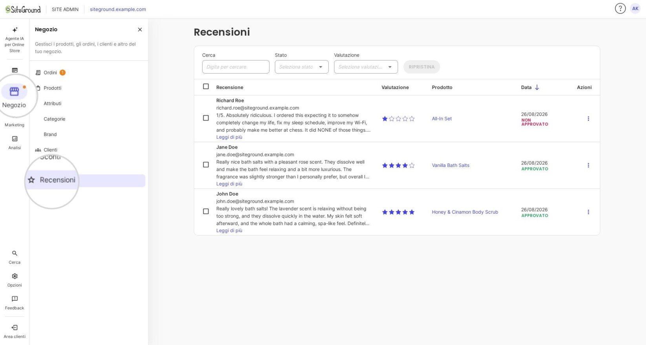Open the Stato dropdown
The image size is (646, 345).
[x=301, y=67]
